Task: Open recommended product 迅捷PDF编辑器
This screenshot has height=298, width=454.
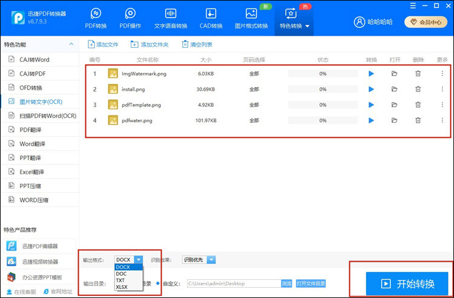Action: 40,246
